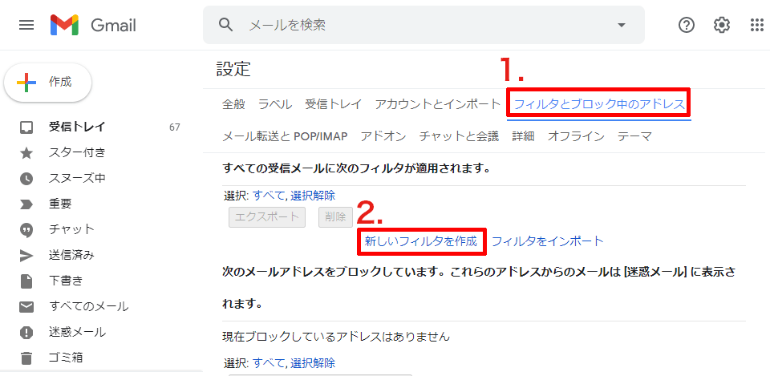The width and height of the screenshot is (770, 376).
Task: Switch to the テーマ tab
Action: [x=635, y=136]
